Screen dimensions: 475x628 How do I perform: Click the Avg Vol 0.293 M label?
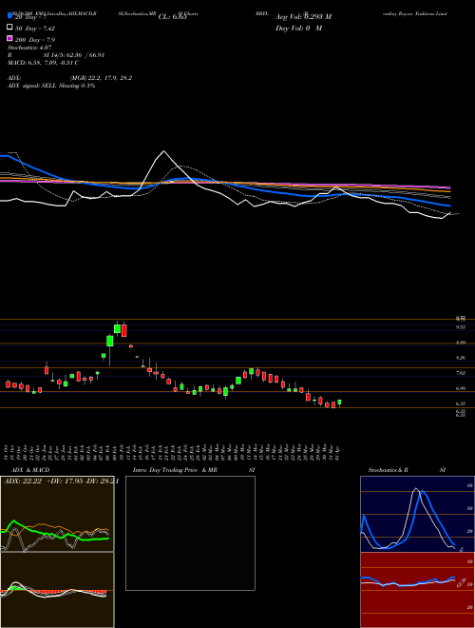pos(303,17)
